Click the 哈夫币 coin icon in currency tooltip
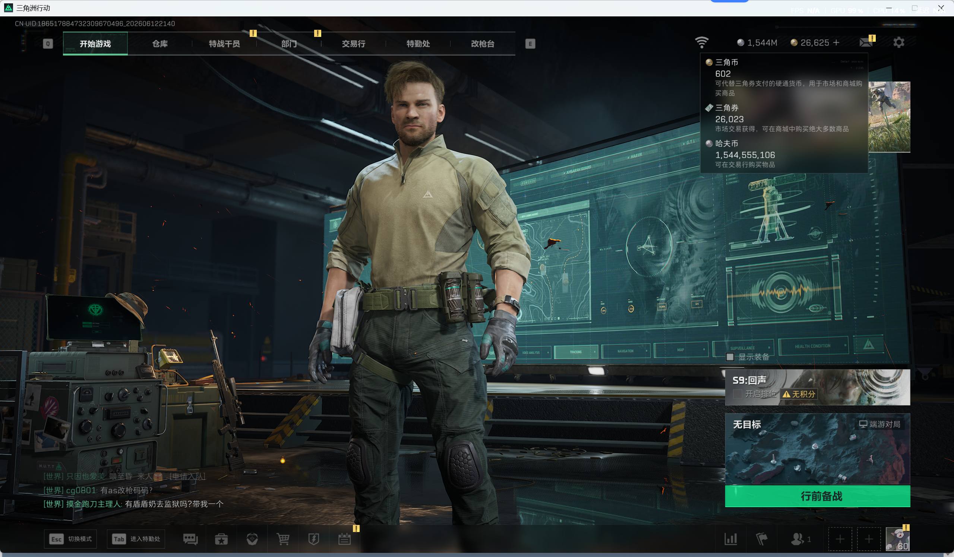Image resolution: width=954 pixels, height=557 pixels. tap(709, 143)
